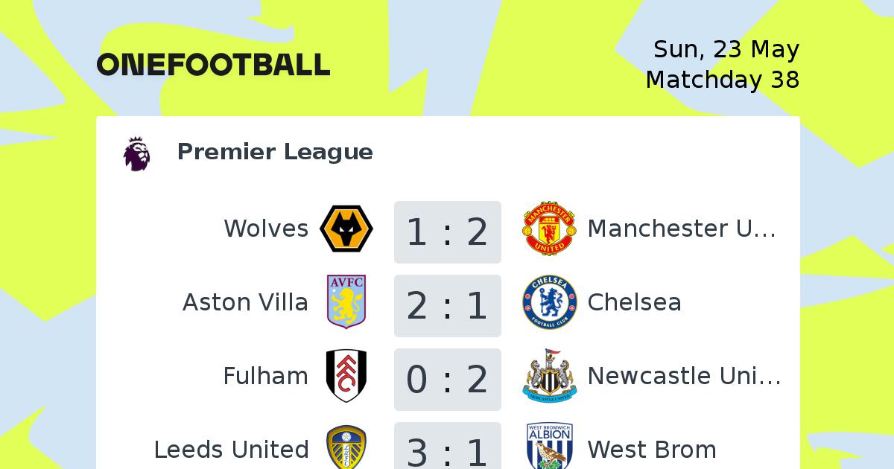
Task: Open the Premier League competition title
Action: tap(275, 152)
